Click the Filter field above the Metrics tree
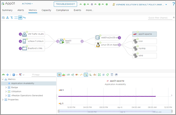 pyautogui.click(x=44, y=75)
